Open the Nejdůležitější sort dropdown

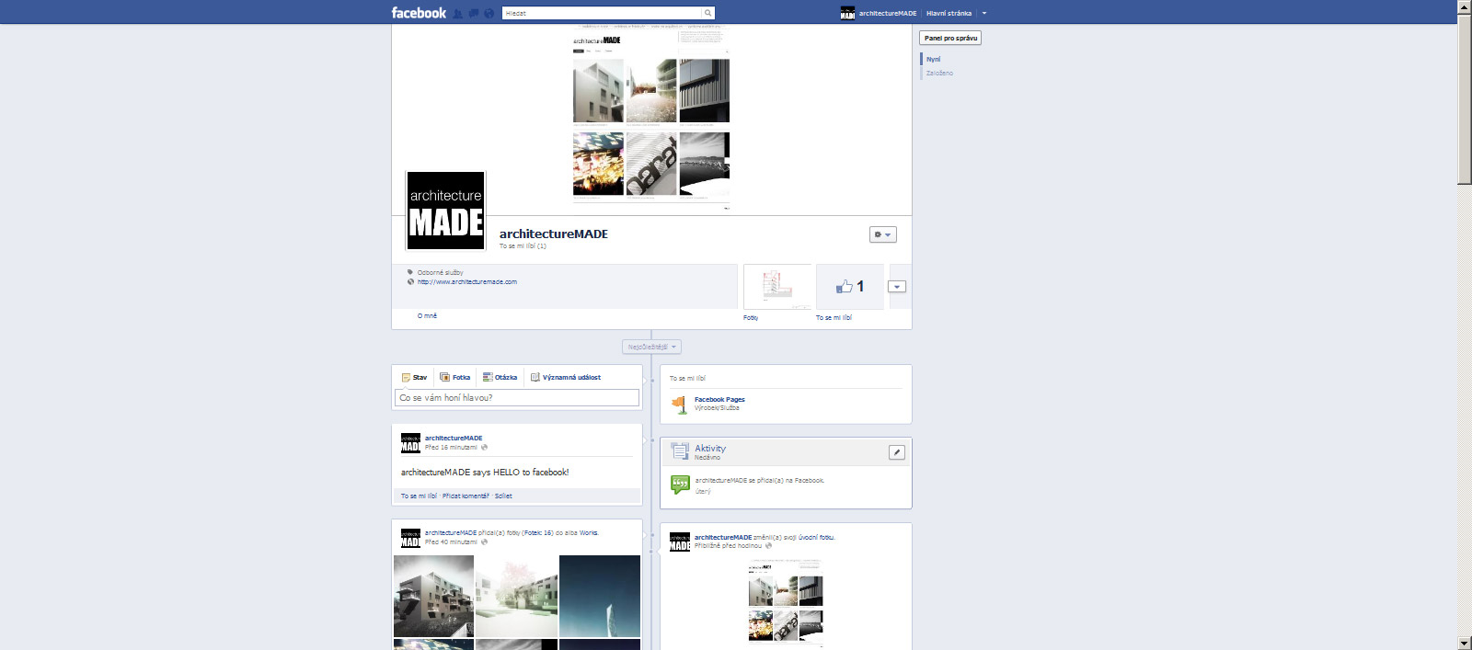click(651, 347)
